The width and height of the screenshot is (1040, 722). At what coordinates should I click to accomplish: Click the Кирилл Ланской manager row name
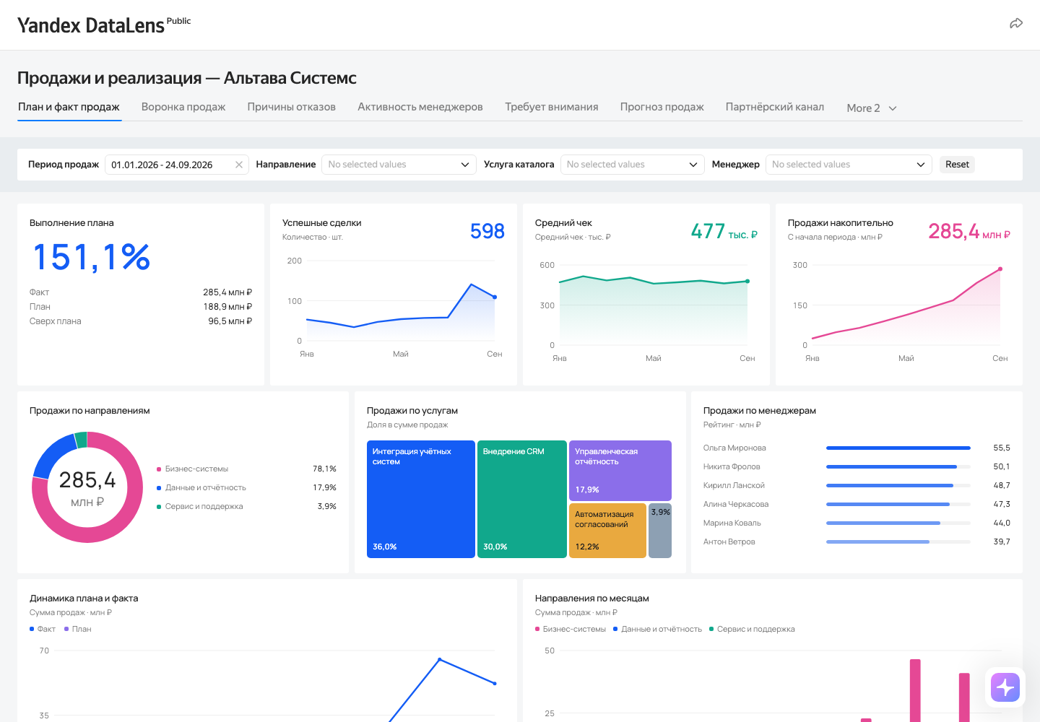(734, 486)
